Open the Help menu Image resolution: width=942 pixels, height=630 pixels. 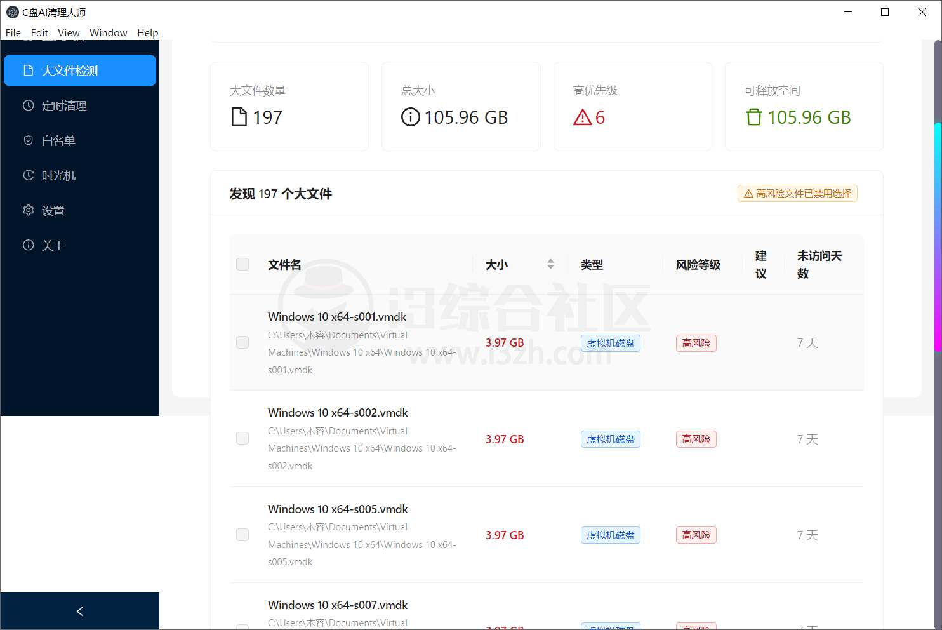click(148, 32)
